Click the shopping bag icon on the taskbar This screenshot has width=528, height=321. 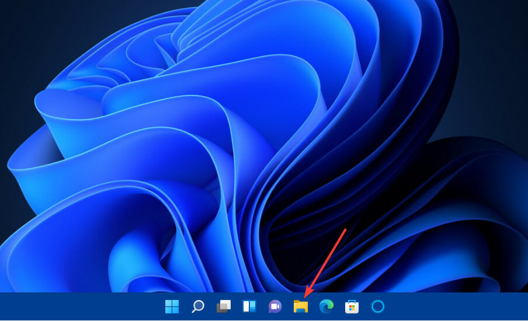click(x=352, y=306)
